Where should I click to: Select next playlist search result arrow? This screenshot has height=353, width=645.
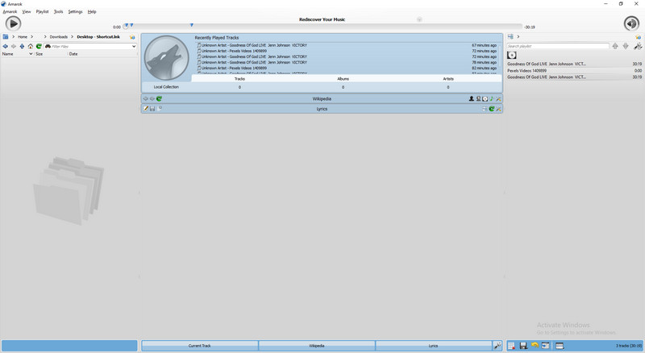(626, 46)
